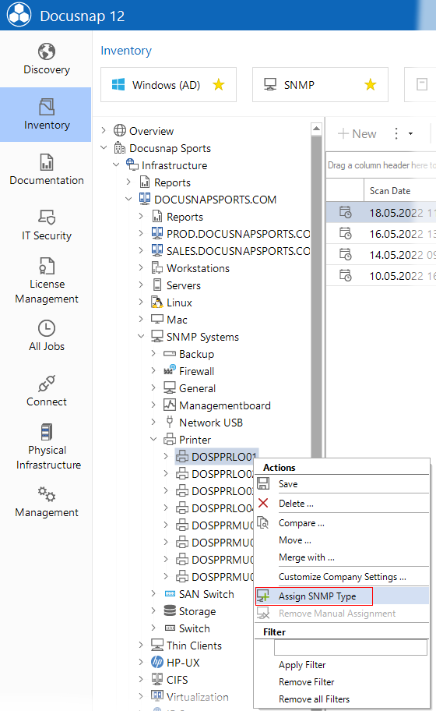Select printer DOSPPRLO01 in tree
The image size is (436, 711).
(216, 457)
